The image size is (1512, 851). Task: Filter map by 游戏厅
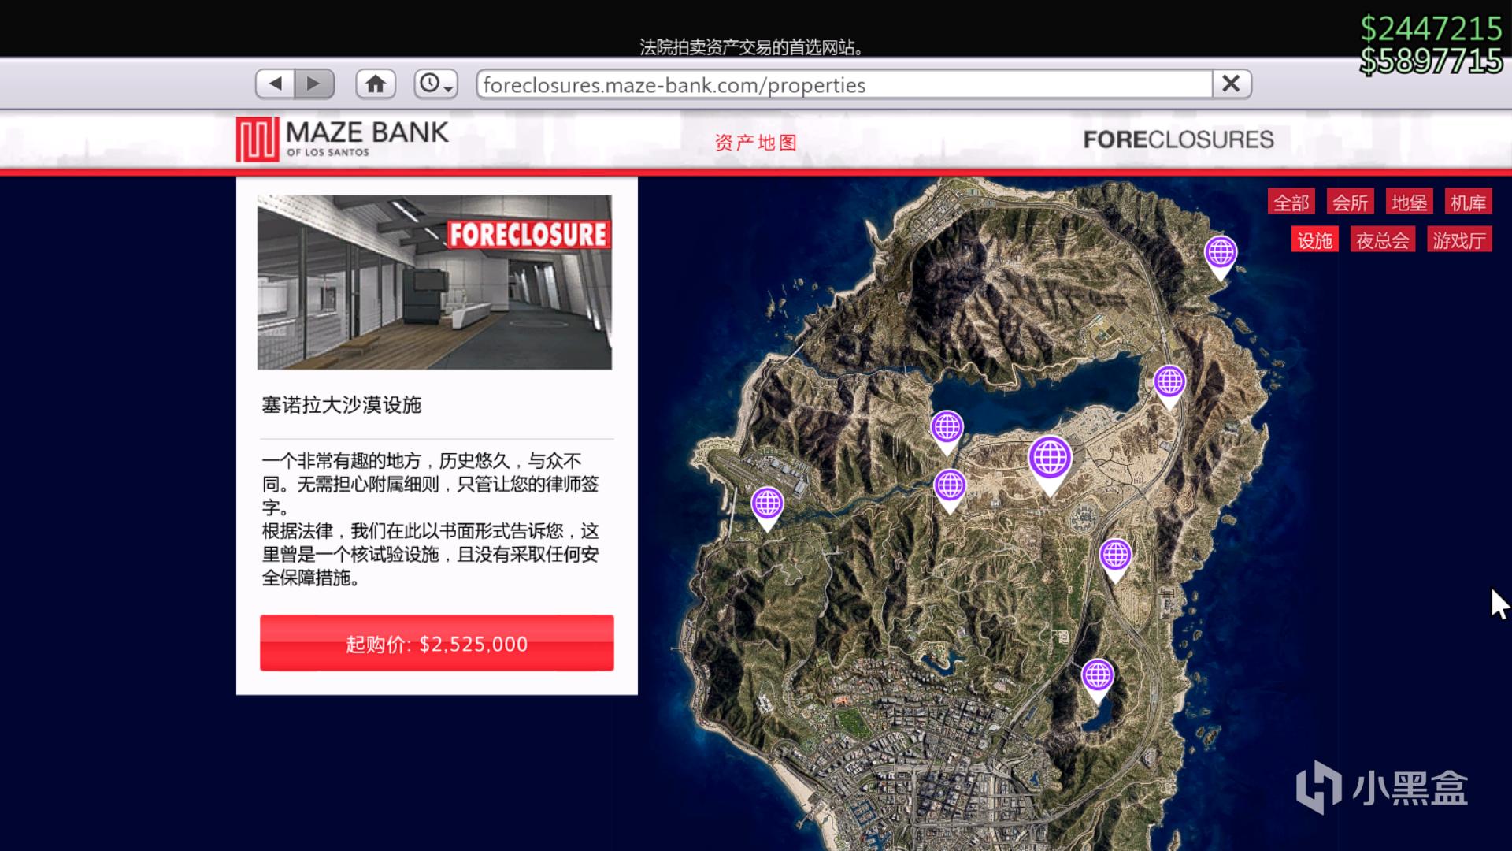pos(1458,240)
